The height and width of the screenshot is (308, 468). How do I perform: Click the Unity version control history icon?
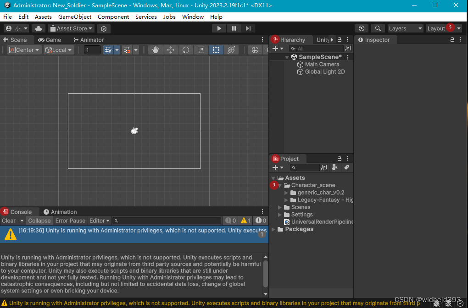tap(362, 28)
